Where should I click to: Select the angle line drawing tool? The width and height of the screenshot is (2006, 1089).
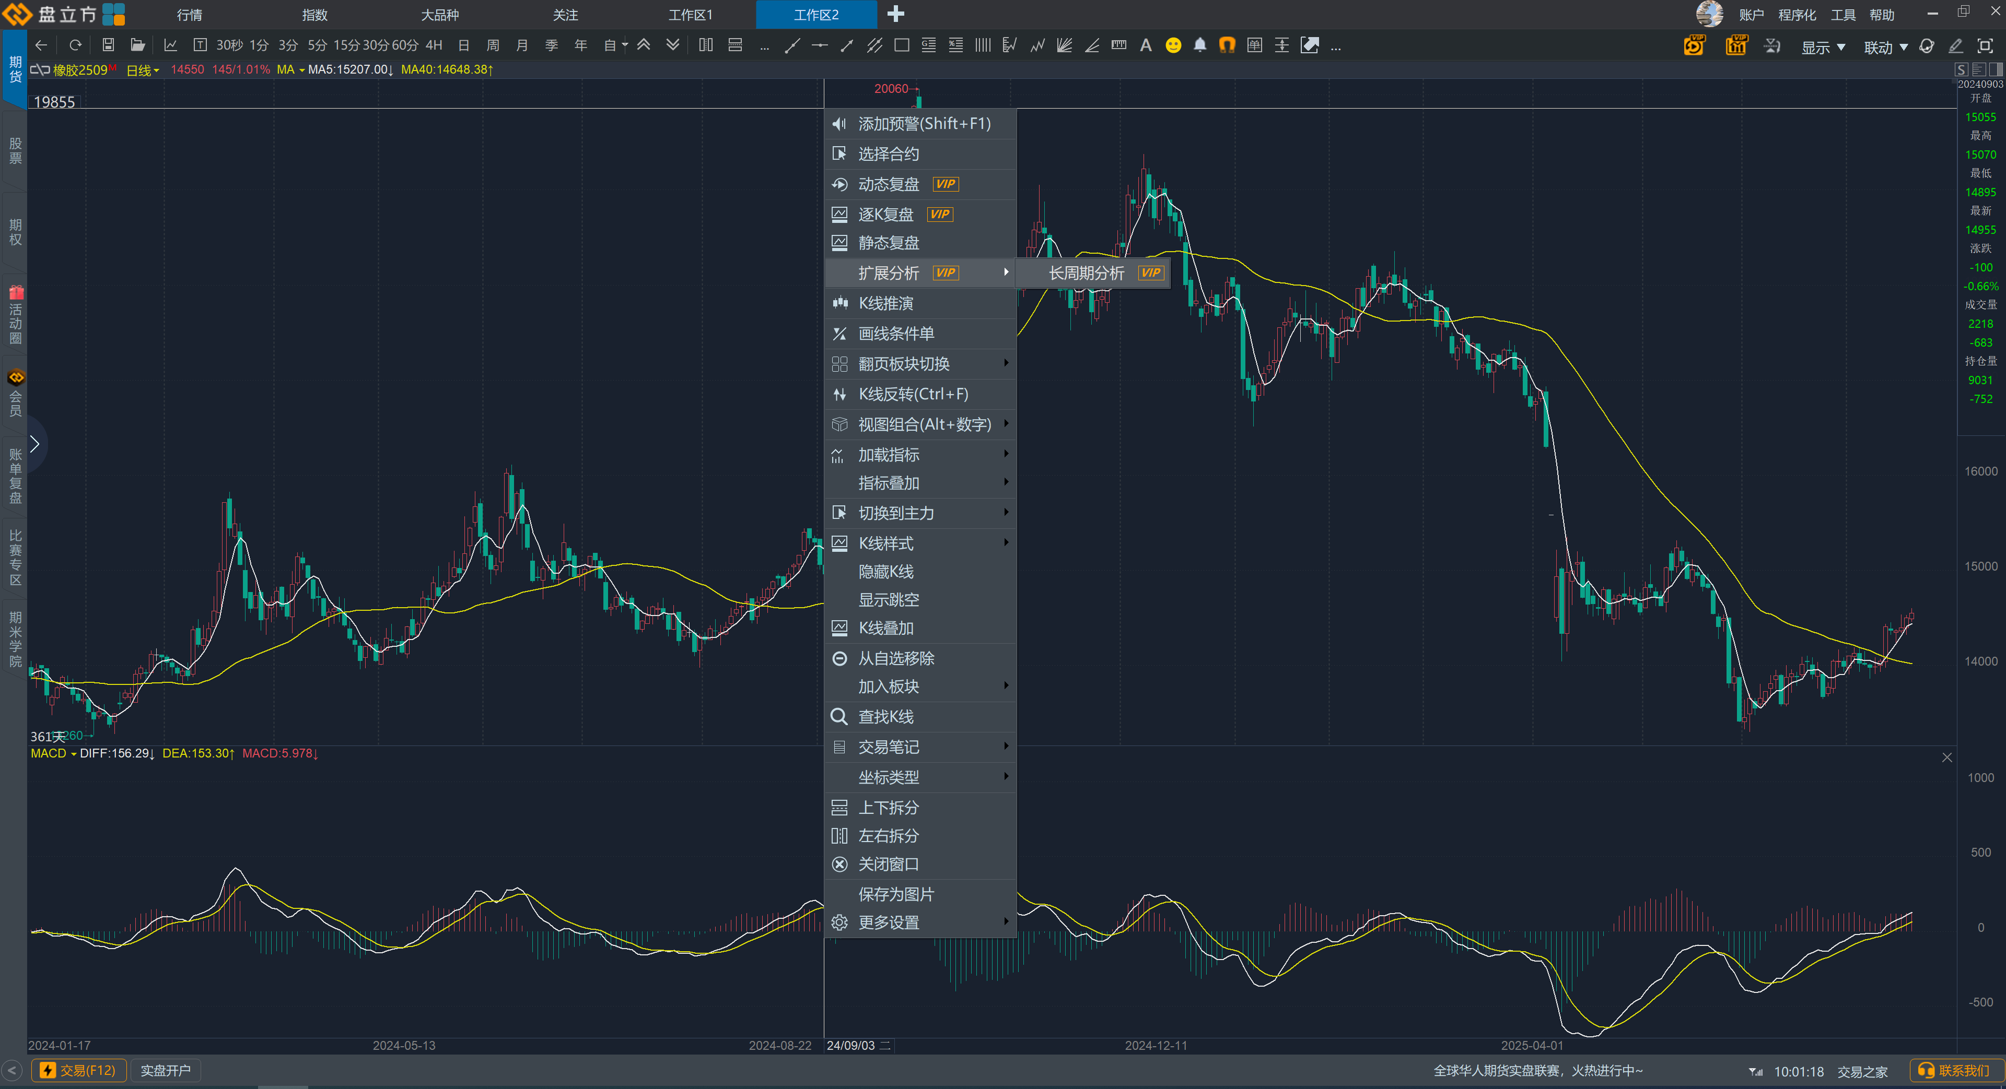1092,45
